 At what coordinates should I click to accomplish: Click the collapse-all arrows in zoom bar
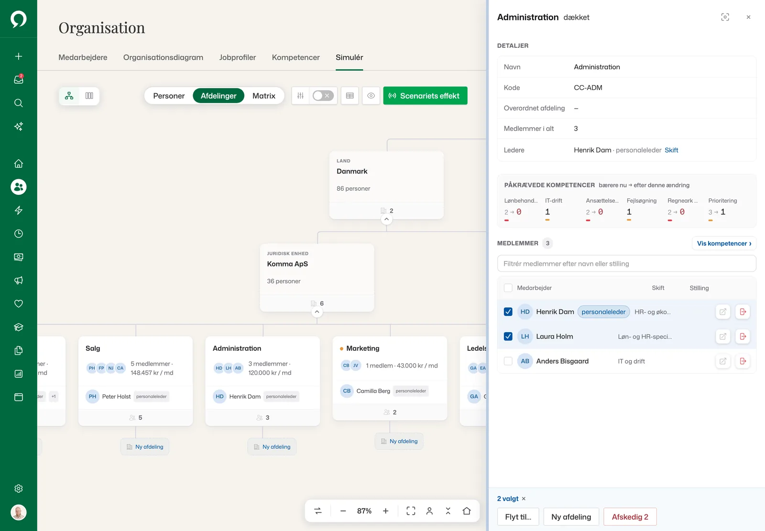click(x=448, y=511)
